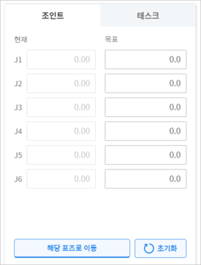Select the J6 target value field
The image size is (201, 265).
click(x=146, y=179)
